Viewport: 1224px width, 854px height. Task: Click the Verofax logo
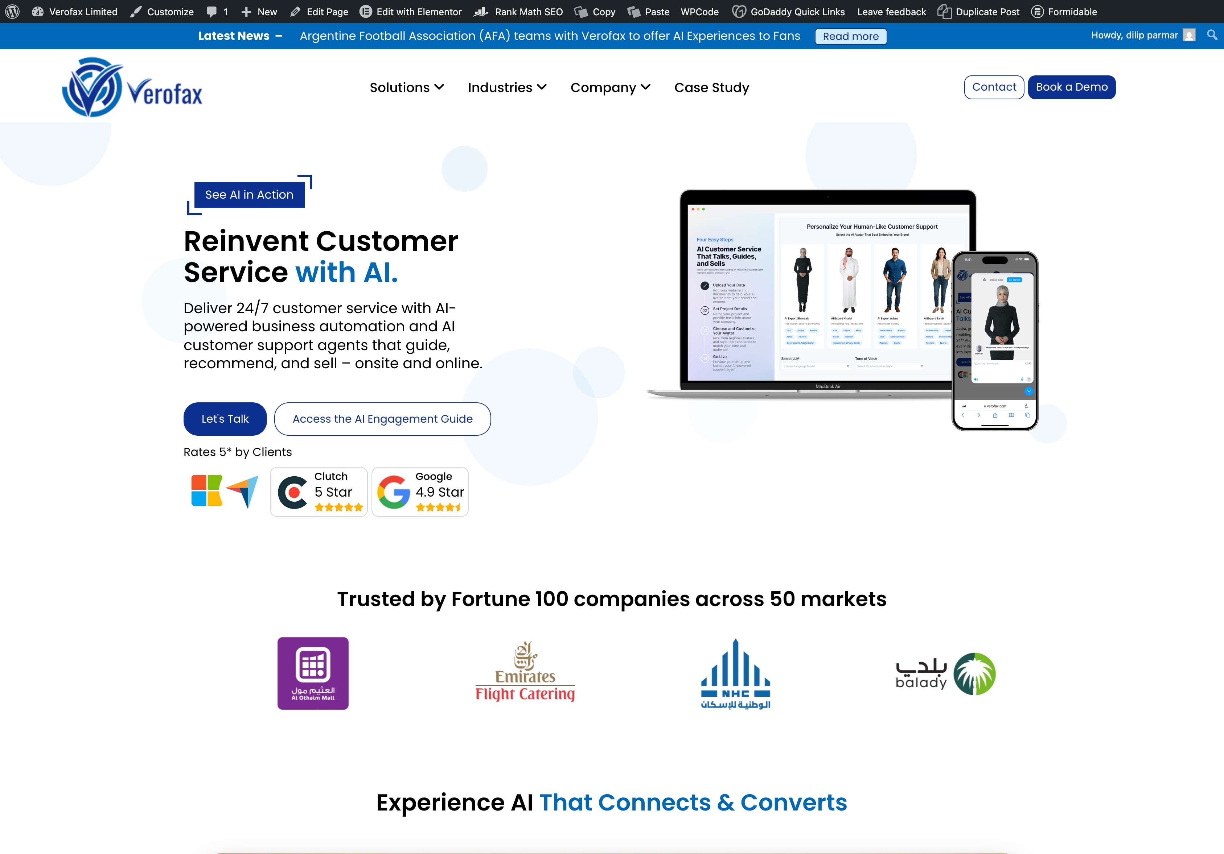[x=132, y=87]
